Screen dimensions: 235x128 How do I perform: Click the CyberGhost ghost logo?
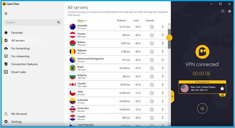tap(202, 52)
